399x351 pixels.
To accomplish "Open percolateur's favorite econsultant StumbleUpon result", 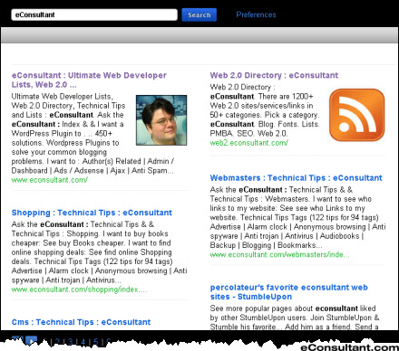I will click(288, 292).
